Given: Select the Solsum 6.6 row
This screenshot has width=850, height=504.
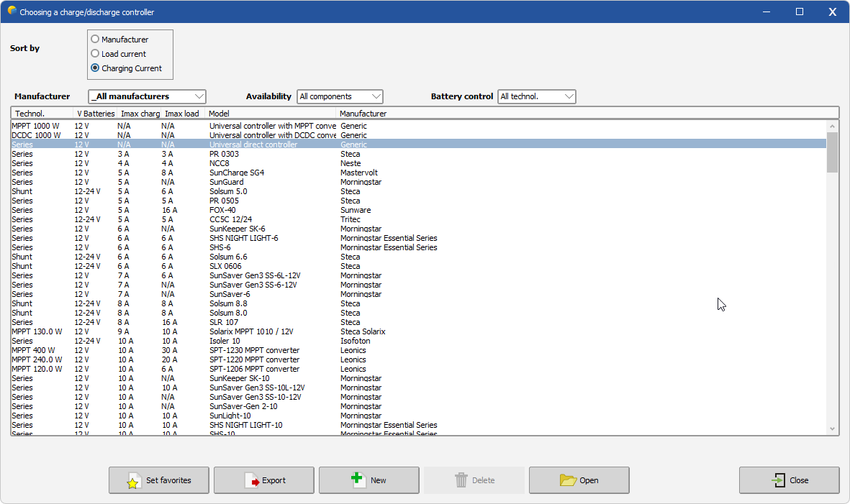Looking at the screenshot, I should [x=418, y=257].
